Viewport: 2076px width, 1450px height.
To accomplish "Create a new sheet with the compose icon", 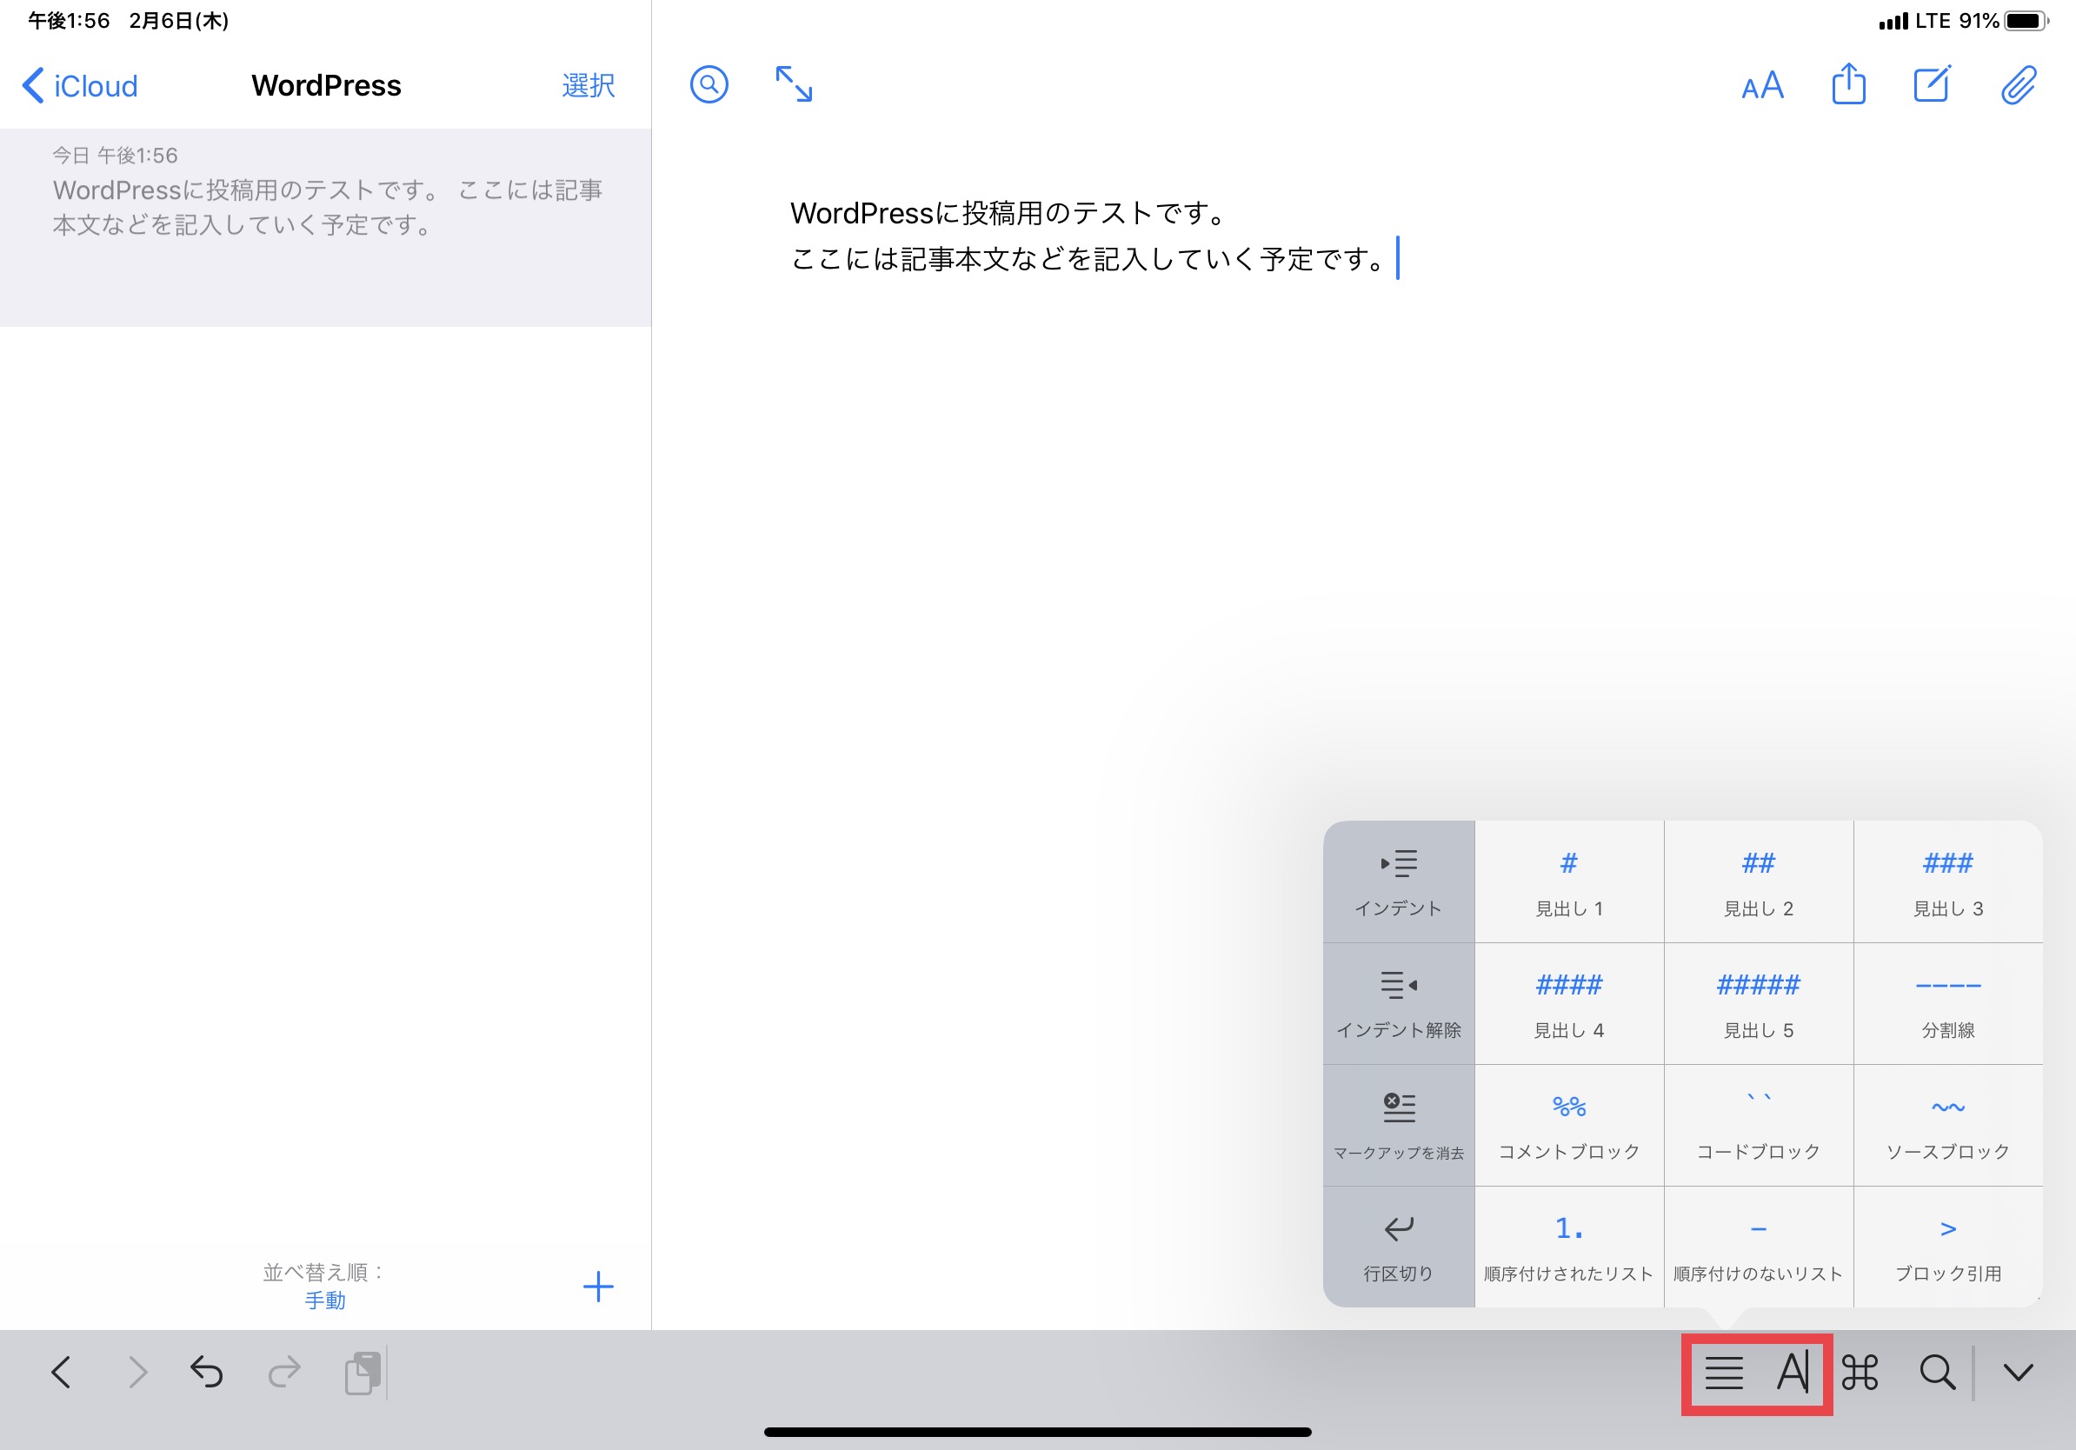I will tap(1933, 85).
